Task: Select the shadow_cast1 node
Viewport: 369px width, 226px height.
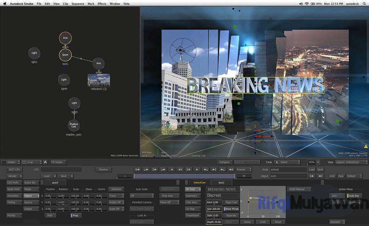Action: (x=74, y=125)
